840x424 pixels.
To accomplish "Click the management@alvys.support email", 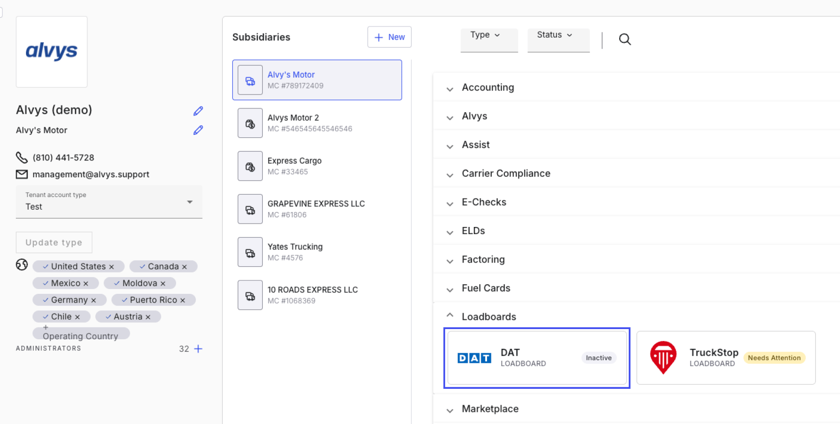I will (91, 174).
